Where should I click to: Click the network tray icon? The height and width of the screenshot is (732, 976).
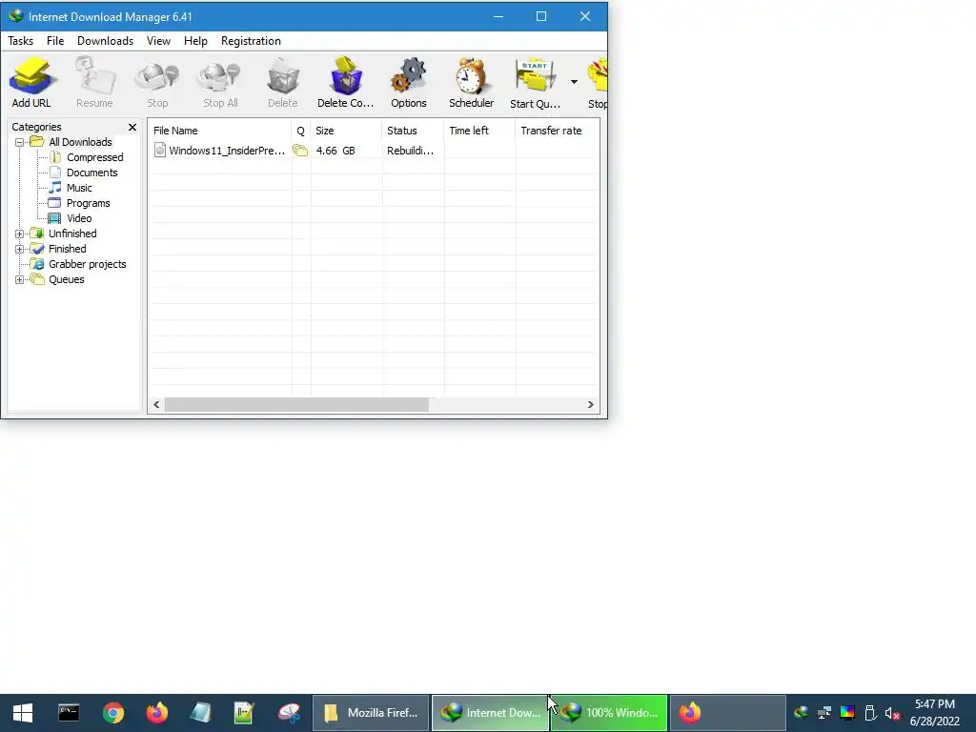(x=824, y=713)
